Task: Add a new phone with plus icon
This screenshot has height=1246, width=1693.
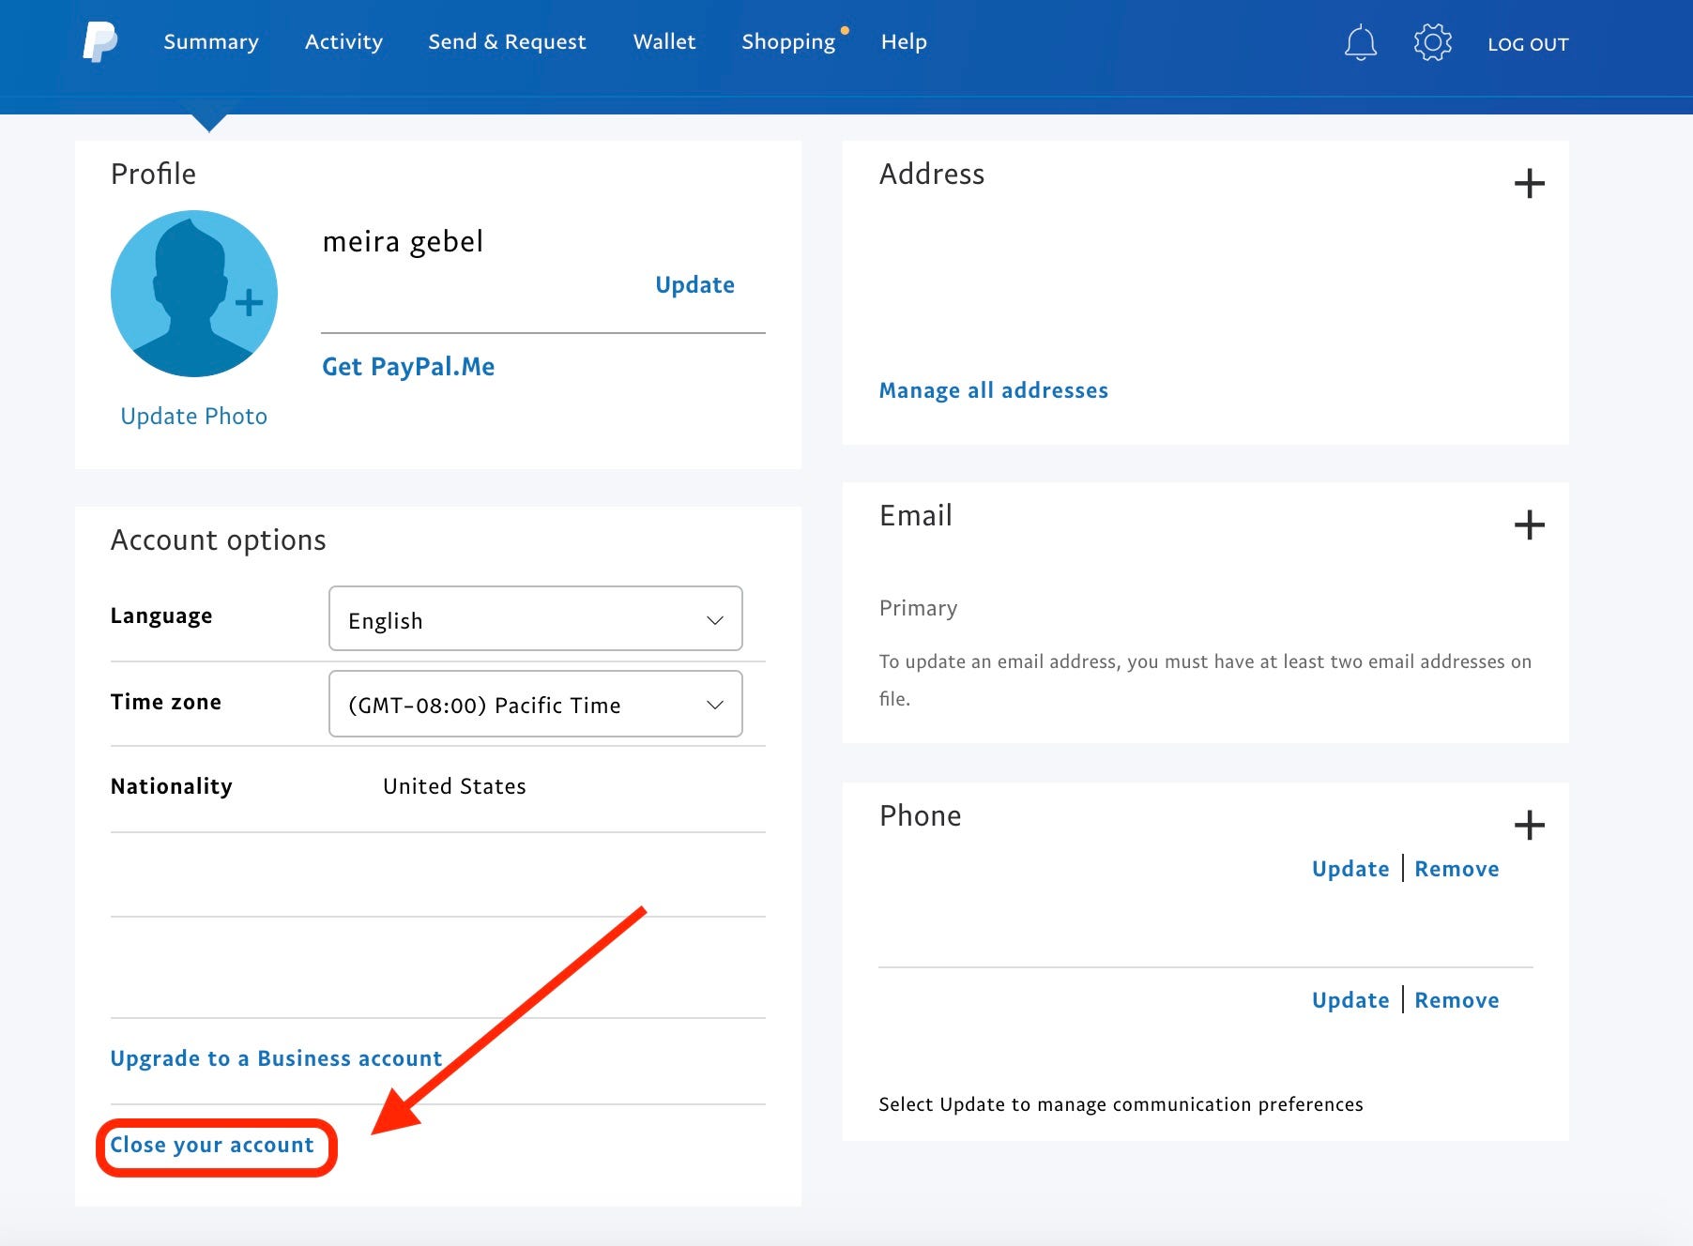Action: point(1529,825)
